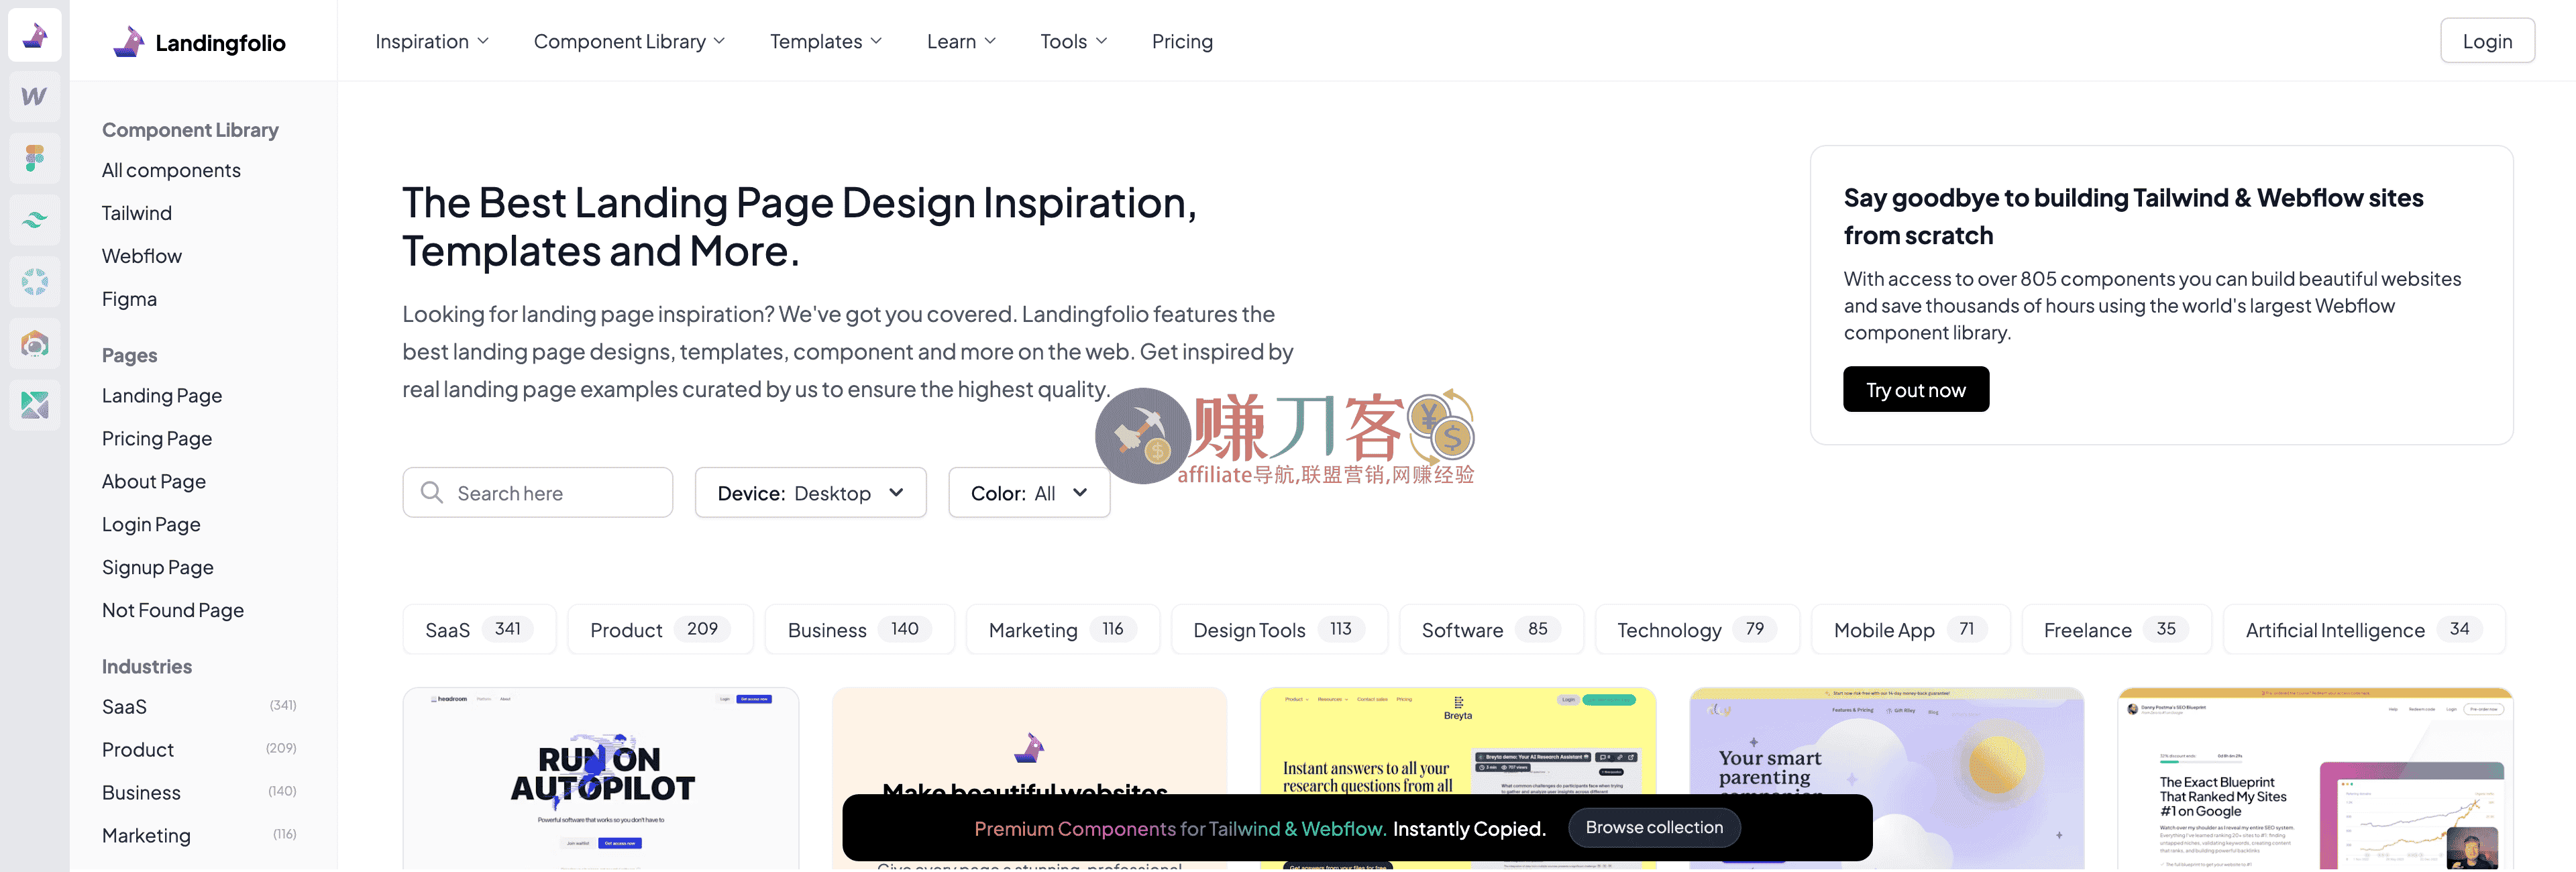Image resolution: width=2576 pixels, height=872 pixels.
Task: Open About Page in sidebar
Action: (154, 482)
